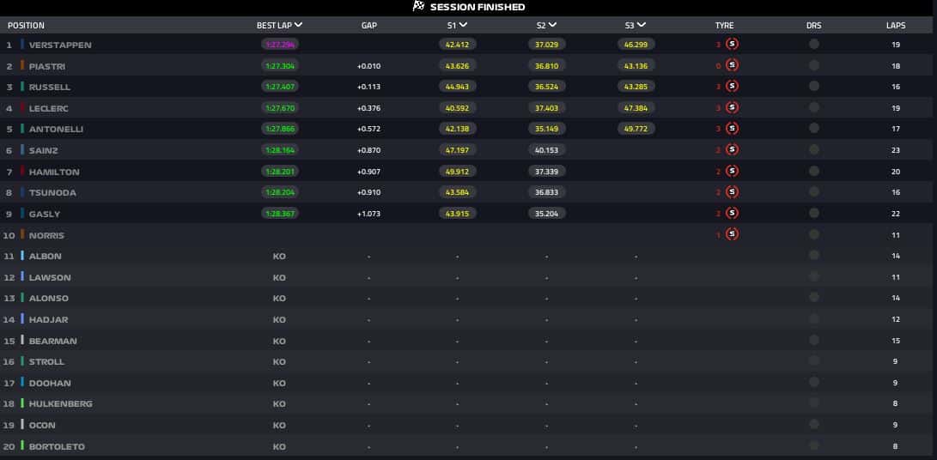Click Piastri's best lap 1:27.304
The height and width of the screenshot is (460, 937).
[280, 66]
